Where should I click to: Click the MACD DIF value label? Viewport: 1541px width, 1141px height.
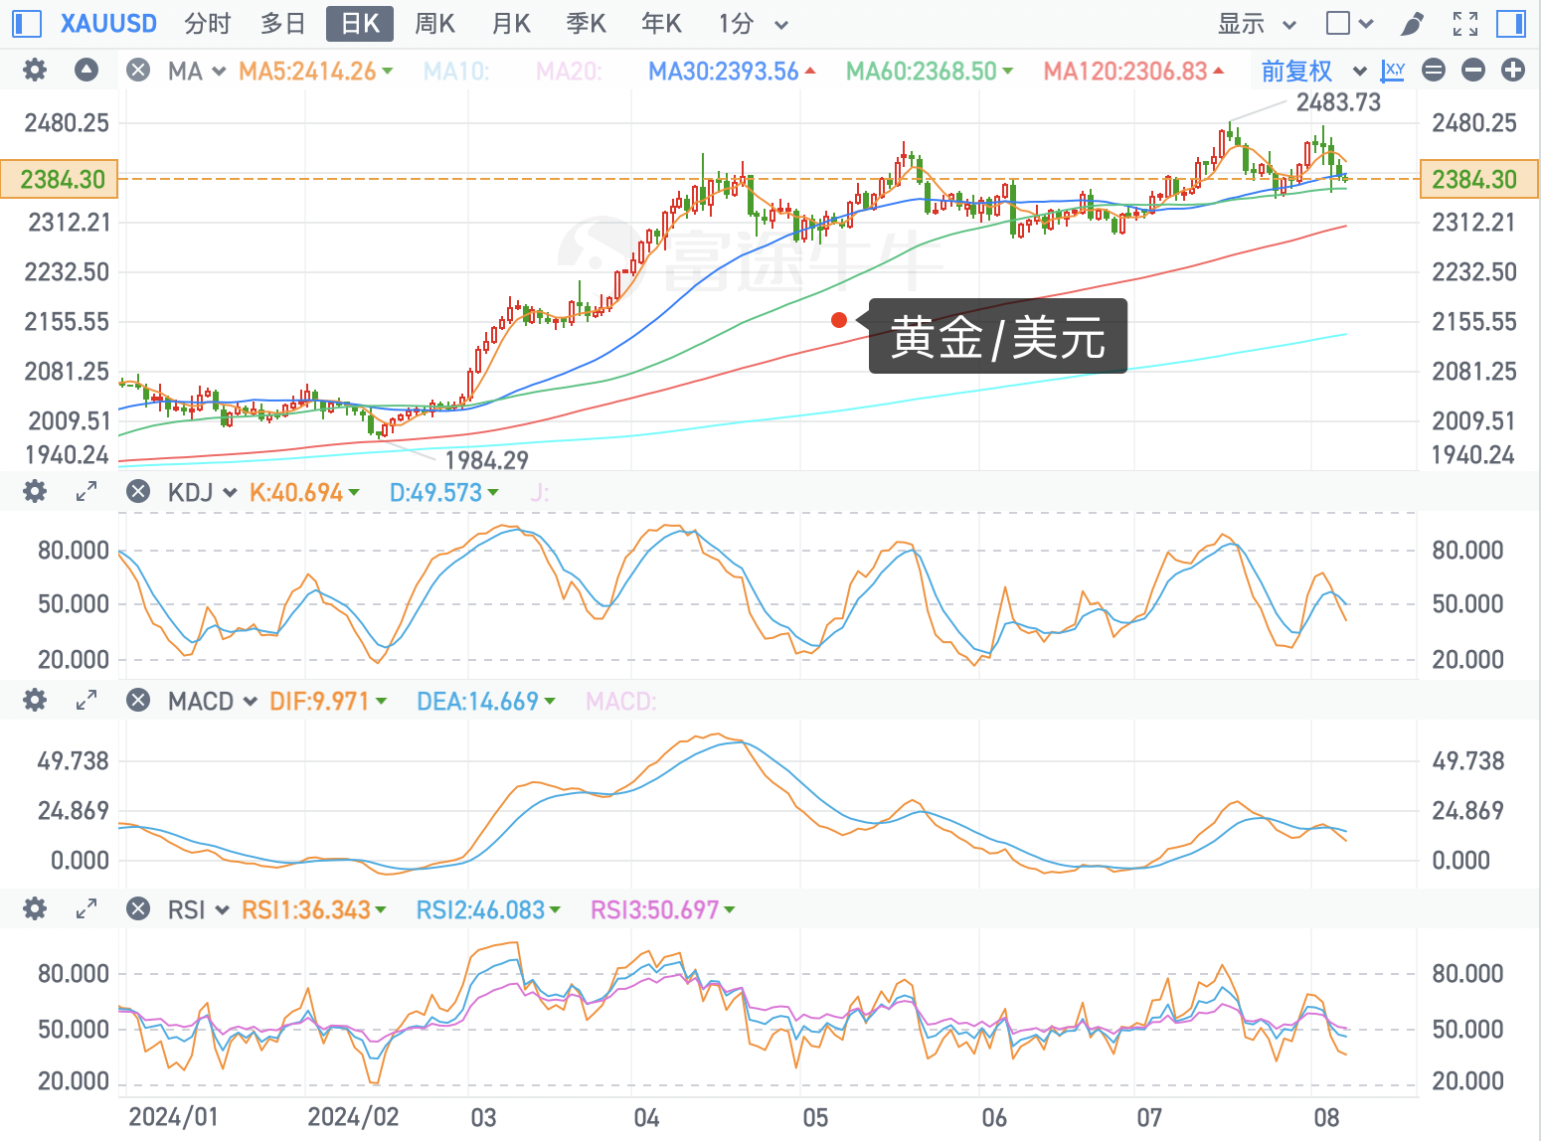point(328,701)
